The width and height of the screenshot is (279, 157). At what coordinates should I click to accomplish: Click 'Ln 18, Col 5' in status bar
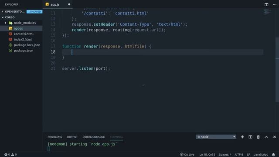click(x=207, y=154)
